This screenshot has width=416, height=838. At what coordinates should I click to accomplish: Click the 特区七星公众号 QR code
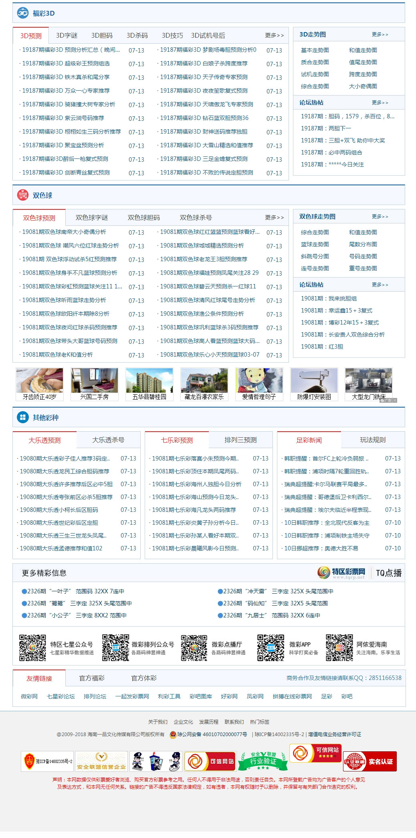(32, 647)
